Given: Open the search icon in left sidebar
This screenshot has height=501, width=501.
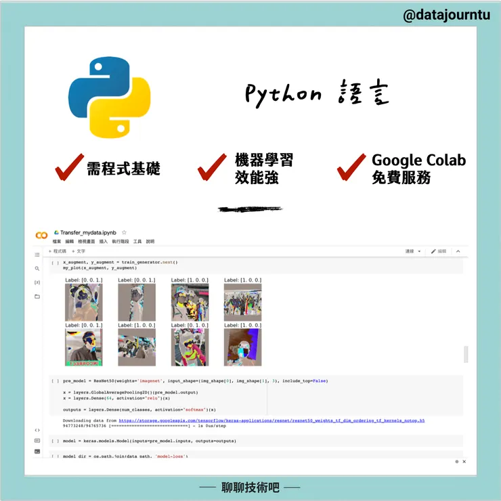Looking at the screenshot, I should [37, 268].
